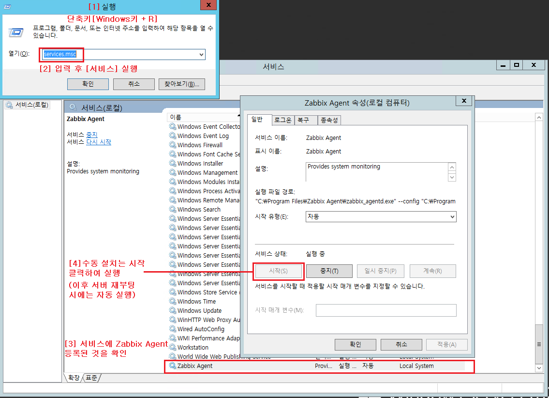Click the 서비스 다시 시작 link
This screenshot has width=549, height=398.
click(x=99, y=142)
